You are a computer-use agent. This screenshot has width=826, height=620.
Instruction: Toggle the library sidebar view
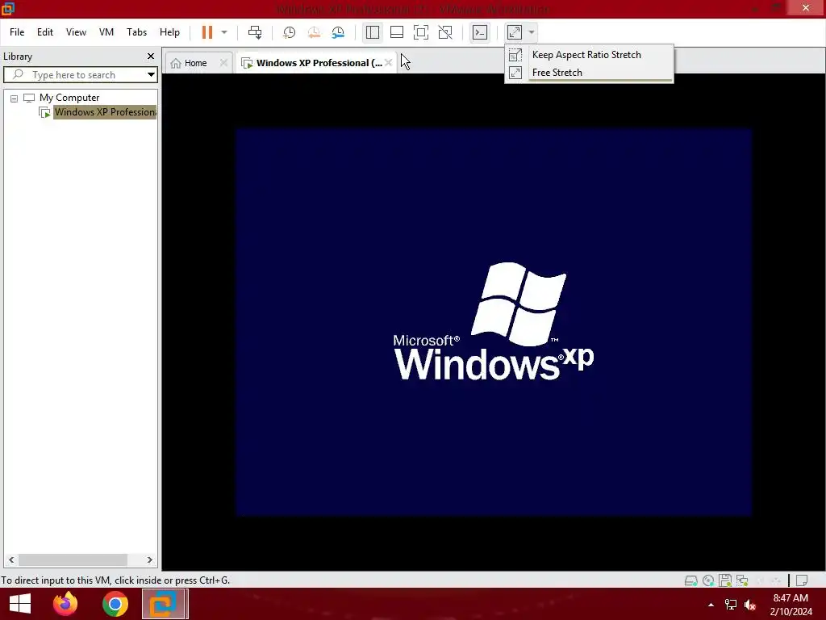[x=373, y=32]
